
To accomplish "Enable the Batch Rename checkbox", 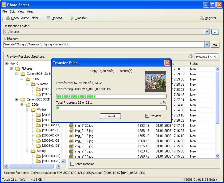I will [x=72, y=164].
